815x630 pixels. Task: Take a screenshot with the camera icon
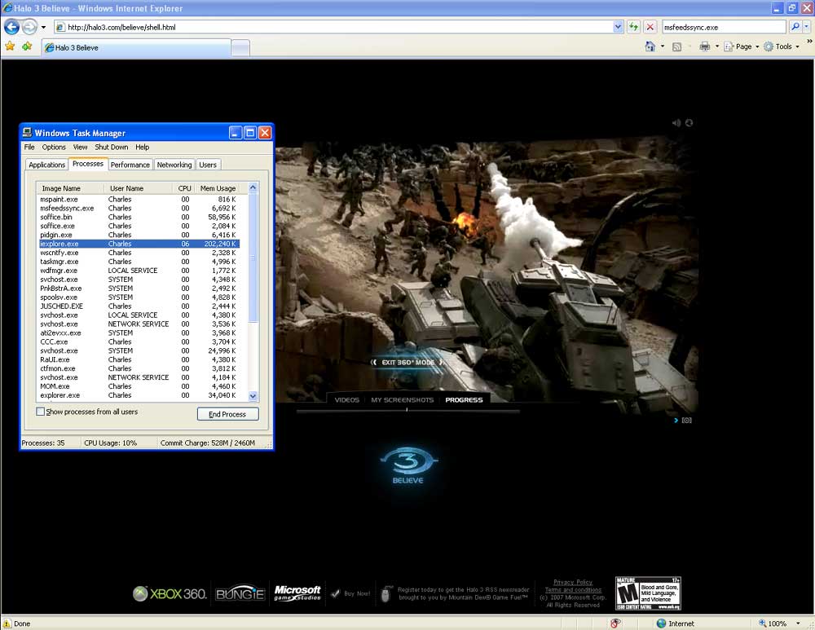[x=686, y=420]
